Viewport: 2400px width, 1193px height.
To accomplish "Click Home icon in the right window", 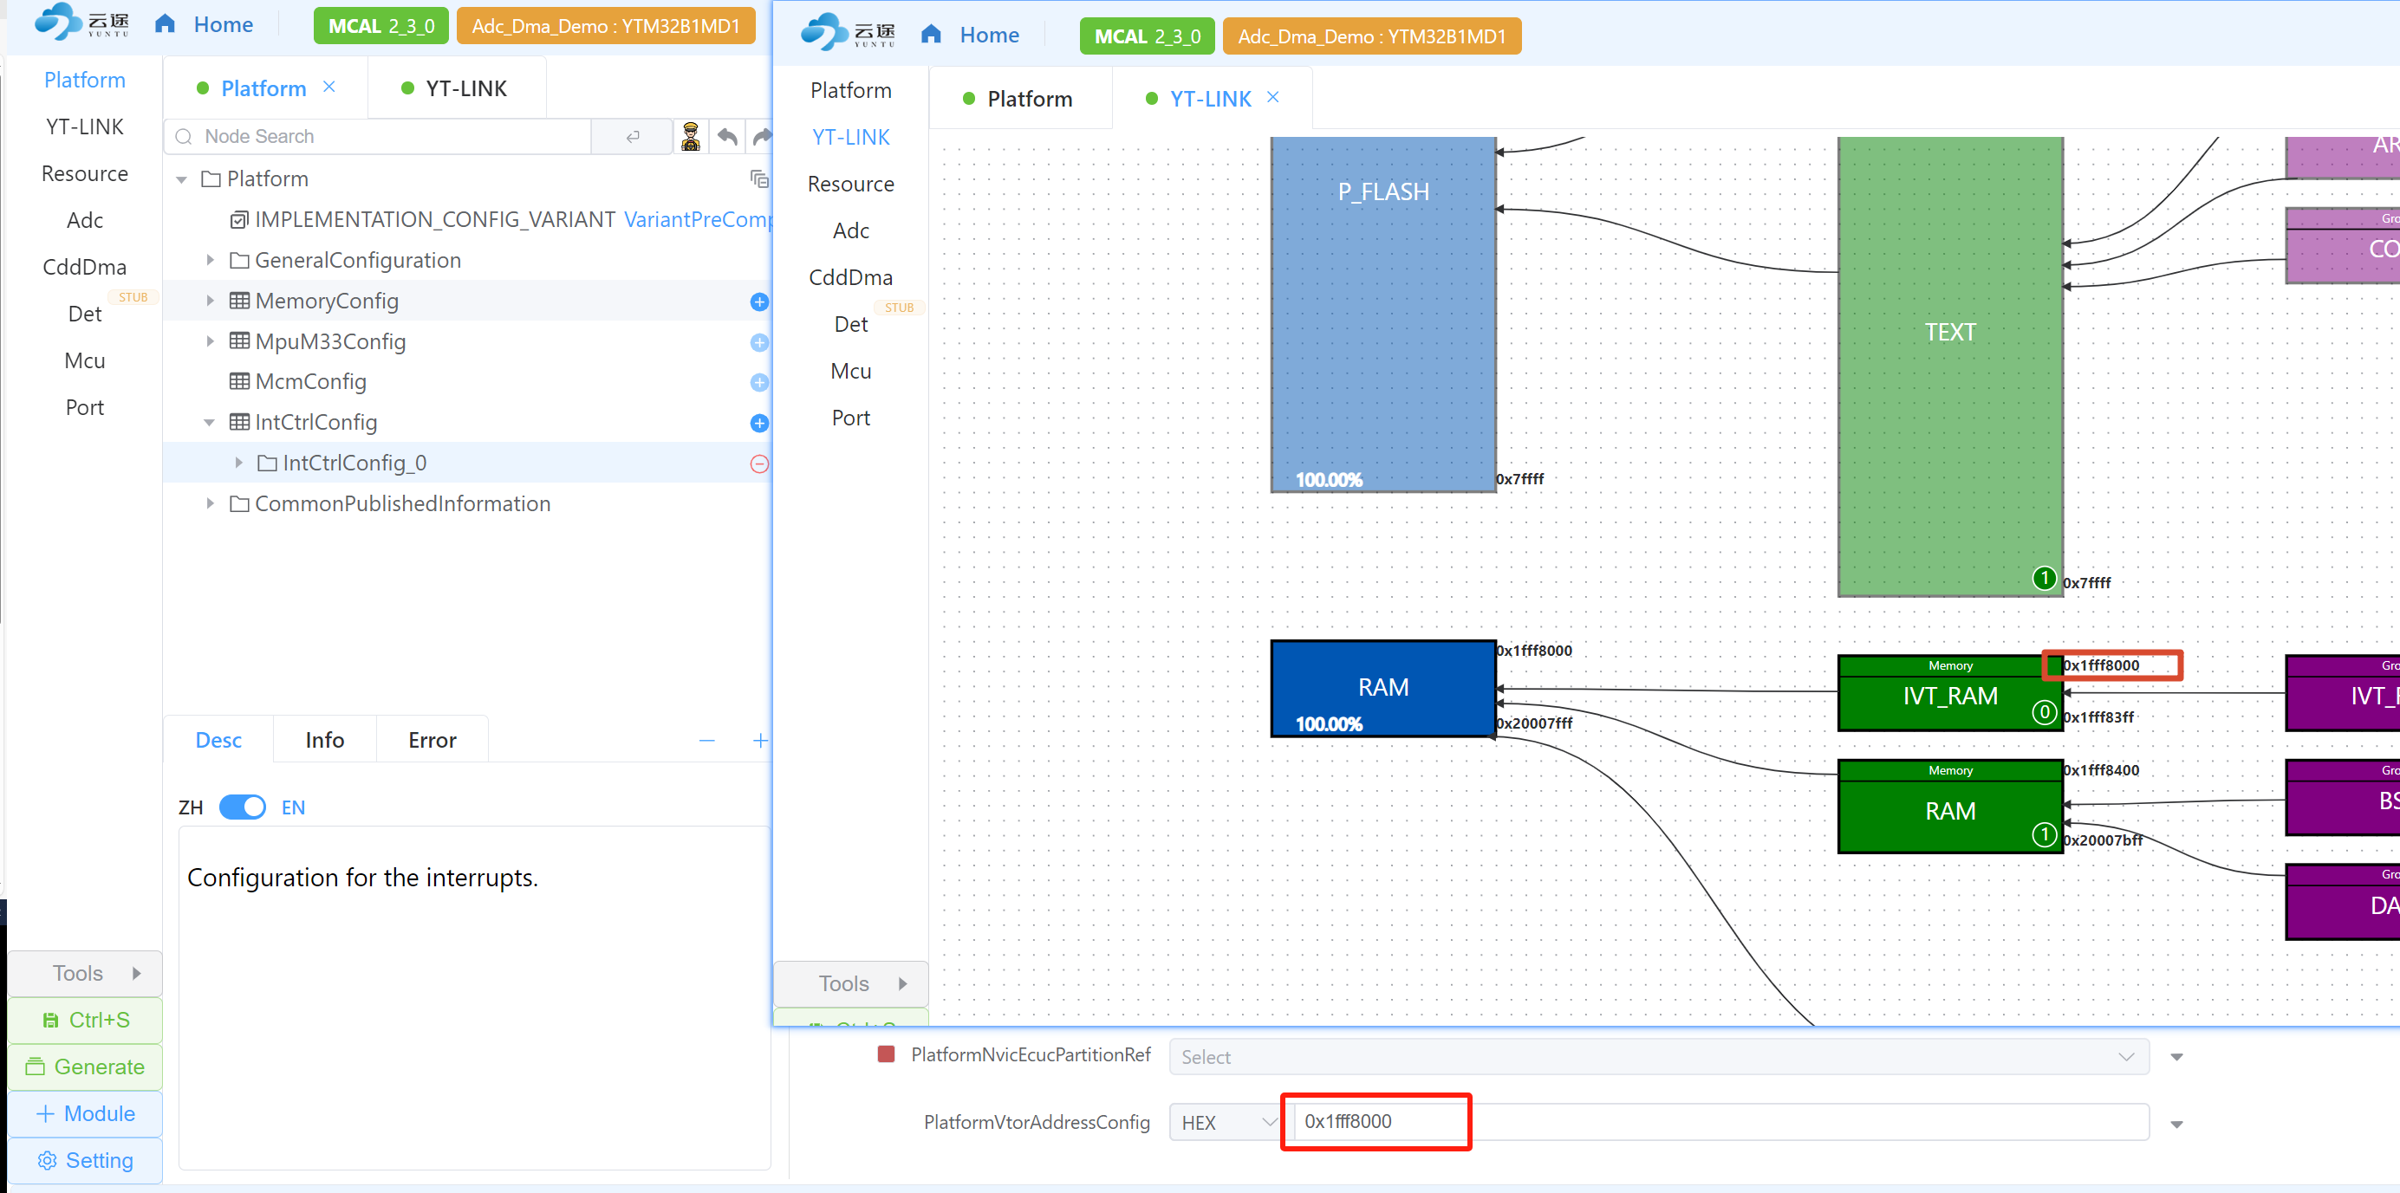I will 931,35.
